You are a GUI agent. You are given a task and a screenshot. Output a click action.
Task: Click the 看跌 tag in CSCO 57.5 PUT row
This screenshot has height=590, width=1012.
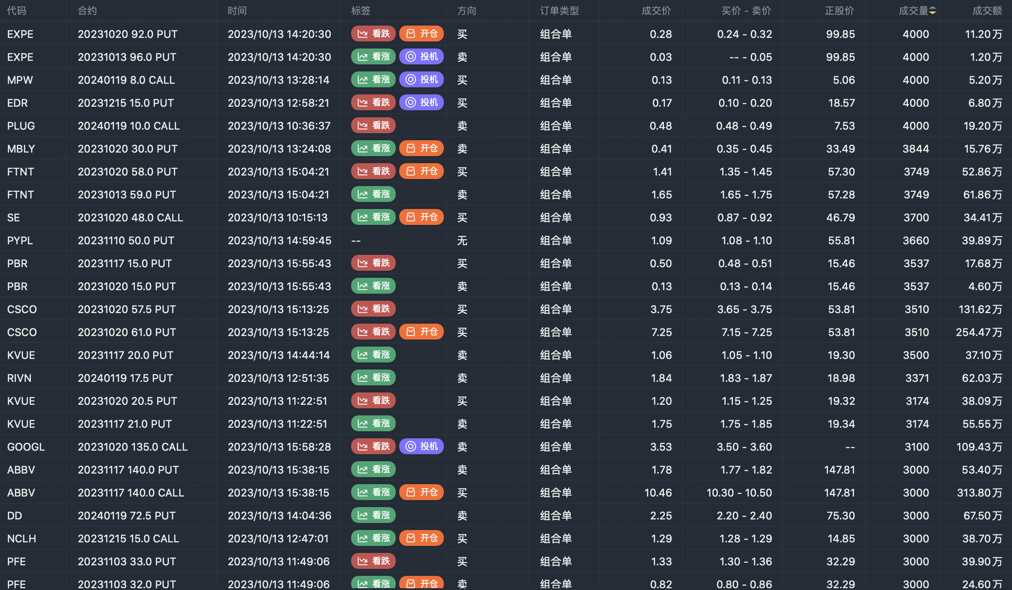[x=373, y=309]
